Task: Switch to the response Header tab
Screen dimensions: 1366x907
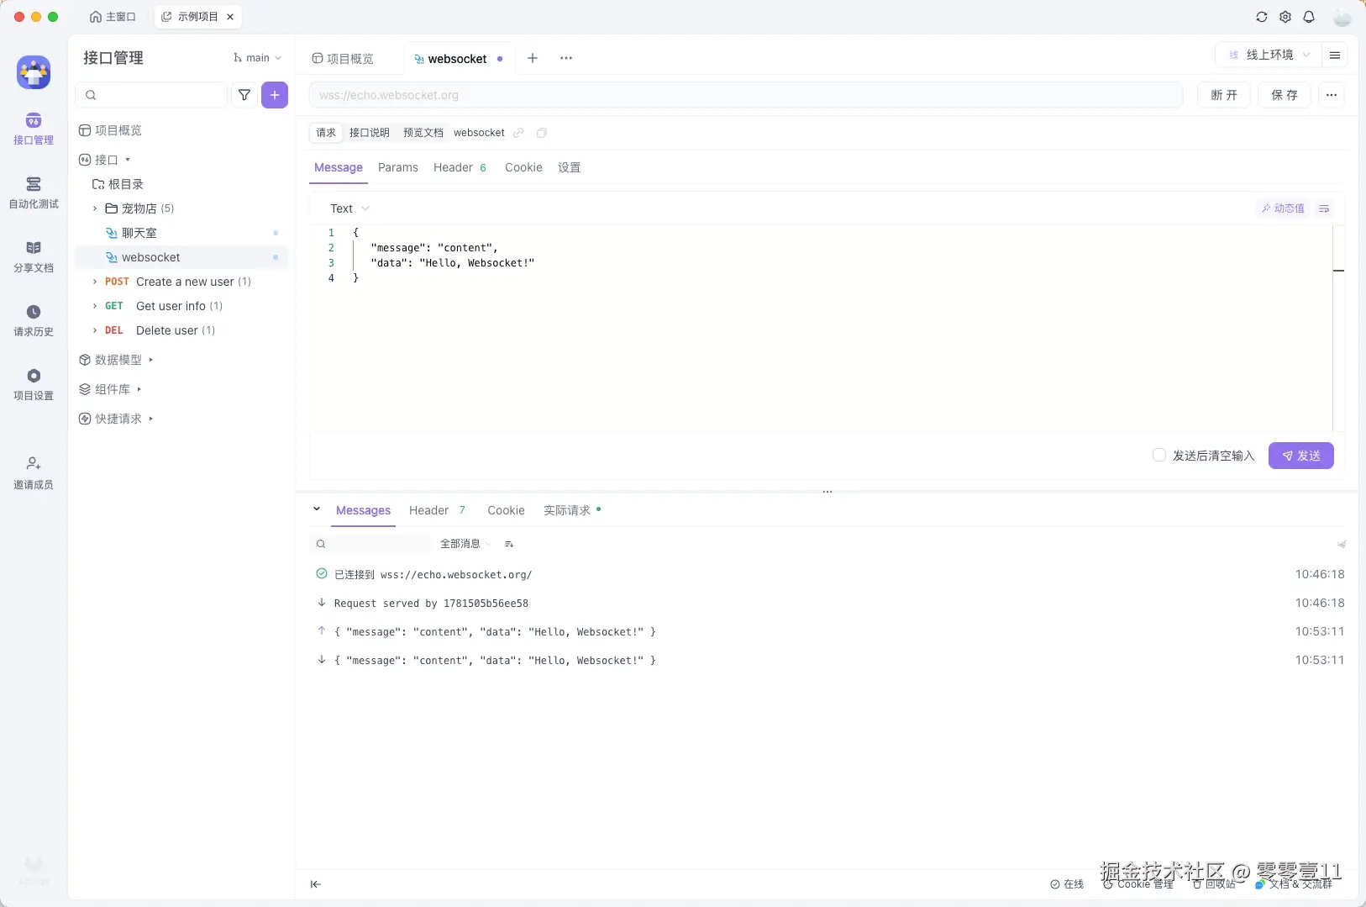Action: (x=437, y=510)
